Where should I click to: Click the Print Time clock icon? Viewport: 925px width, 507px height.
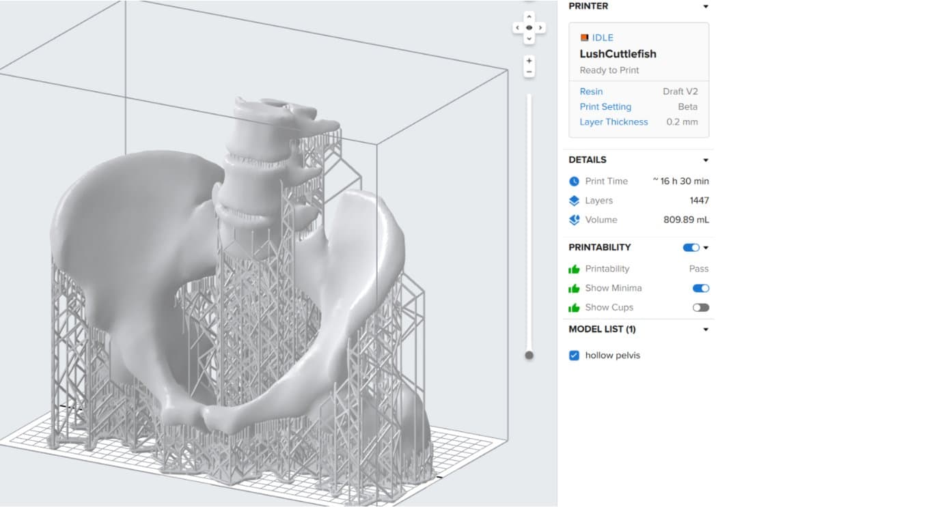click(x=574, y=182)
